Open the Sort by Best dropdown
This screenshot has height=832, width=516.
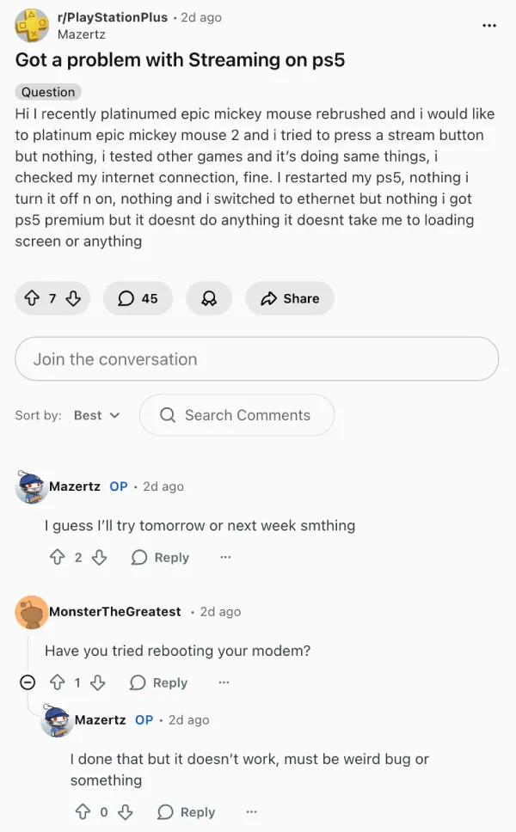[96, 415]
